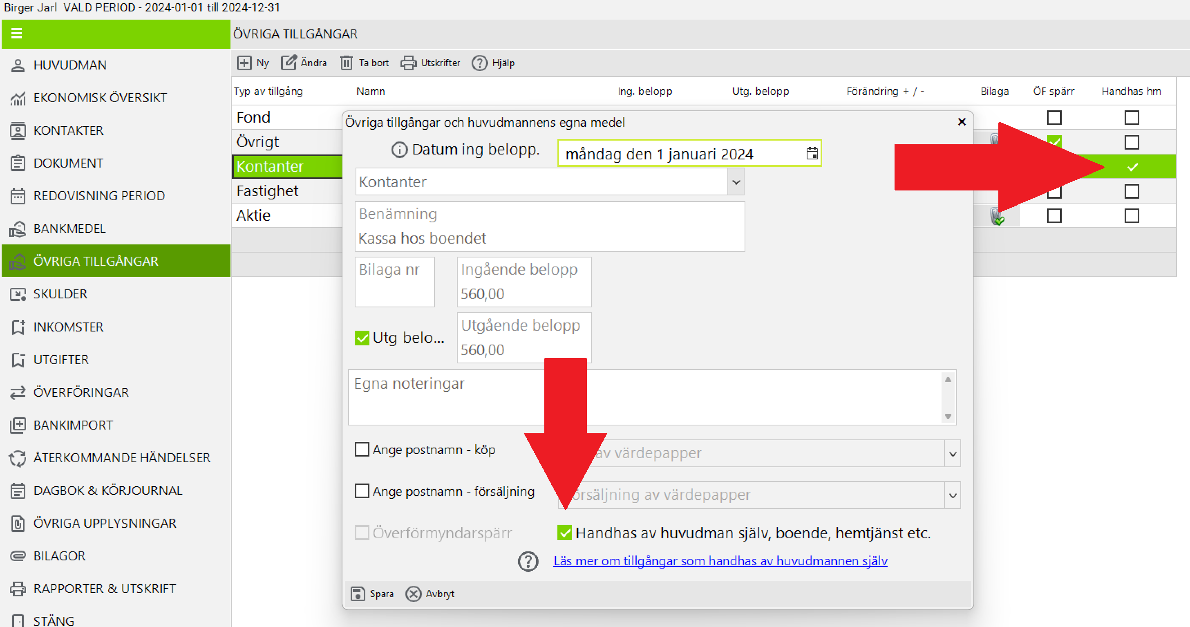
Task: Toggle the Utg belo... checkbox
Action: point(362,338)
